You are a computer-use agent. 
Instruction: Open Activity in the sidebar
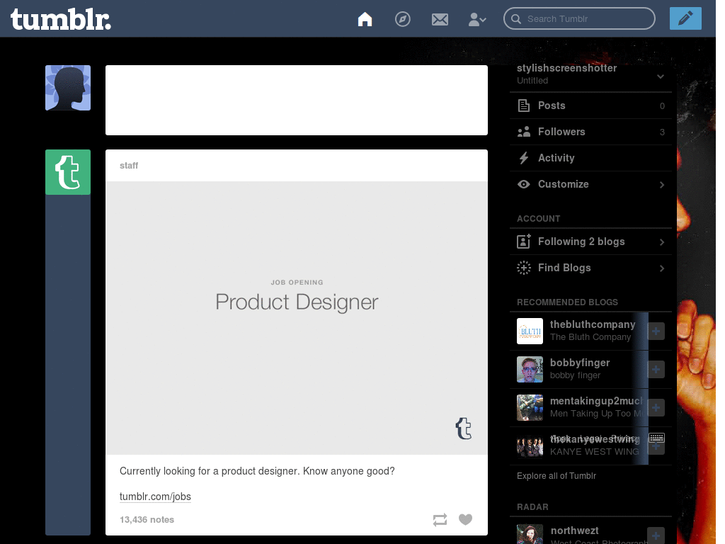point(590,158)
